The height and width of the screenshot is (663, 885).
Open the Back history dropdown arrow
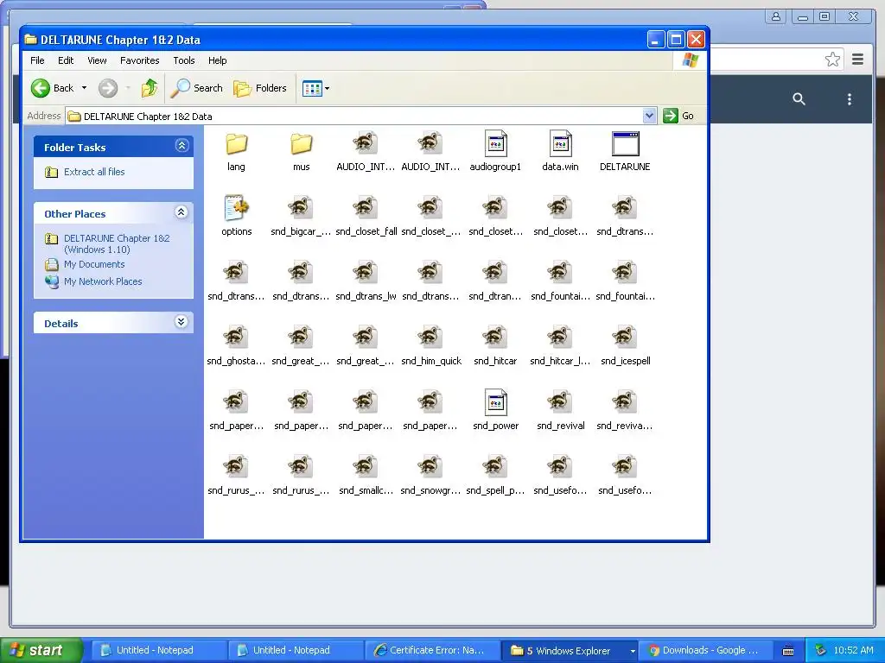(x=84, y=88)
